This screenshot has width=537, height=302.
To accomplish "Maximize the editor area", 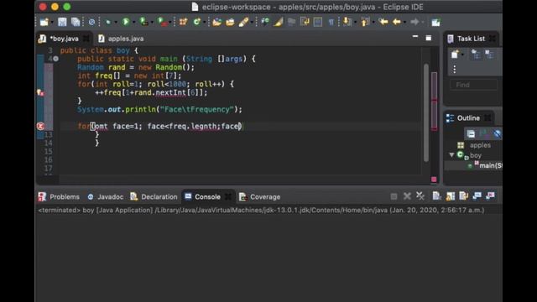I will click(429, 38).
